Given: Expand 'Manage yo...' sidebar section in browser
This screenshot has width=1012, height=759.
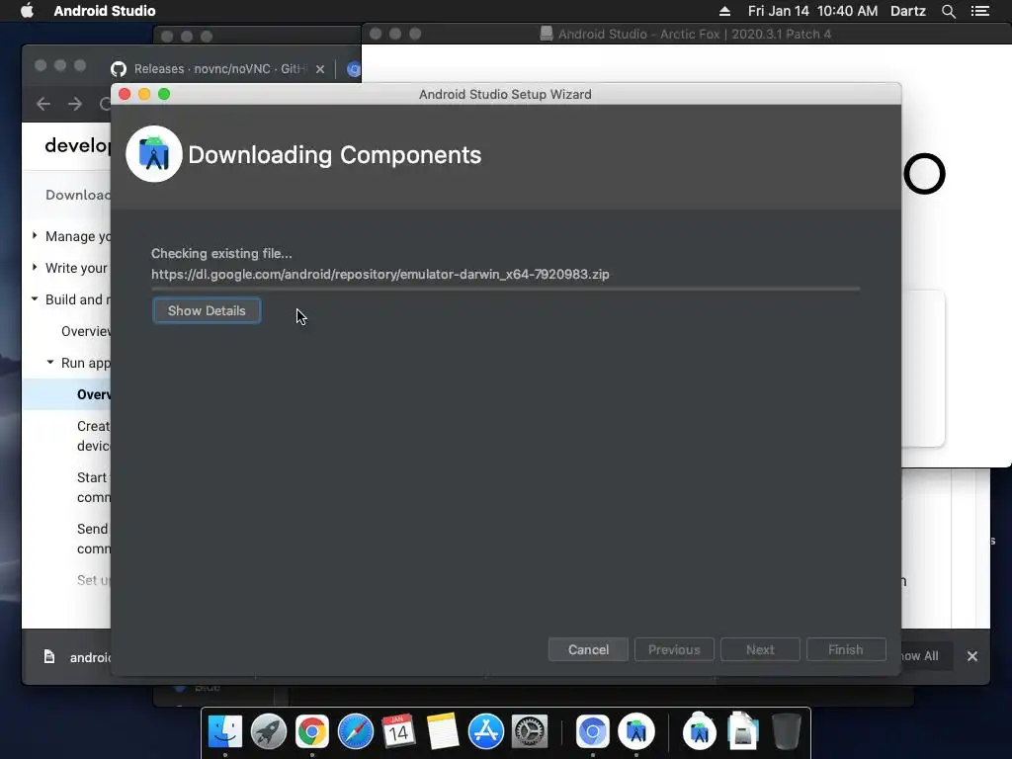Looking at the screenshot, I should [x=35, y=235].
